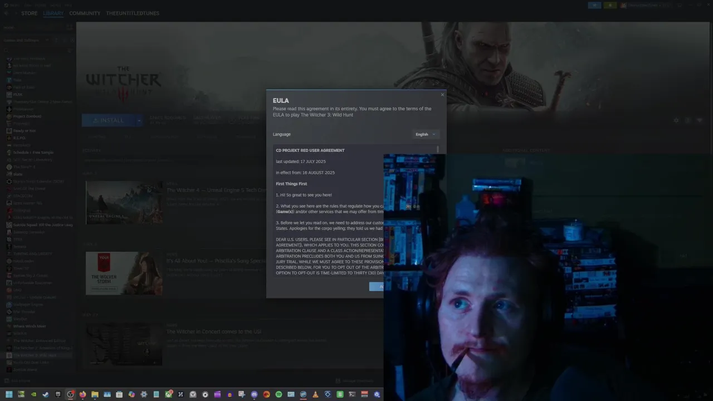Open Steam from the taskbar
The width and height of the screenshot is (713, 401).
pyautogui.click(x=46, y=394)
